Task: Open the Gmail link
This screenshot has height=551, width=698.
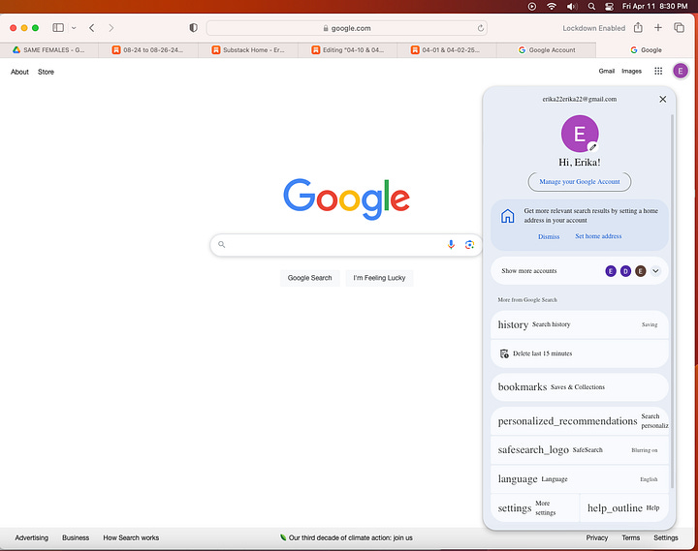Action: pyautogui.click(x=606, y=71)
